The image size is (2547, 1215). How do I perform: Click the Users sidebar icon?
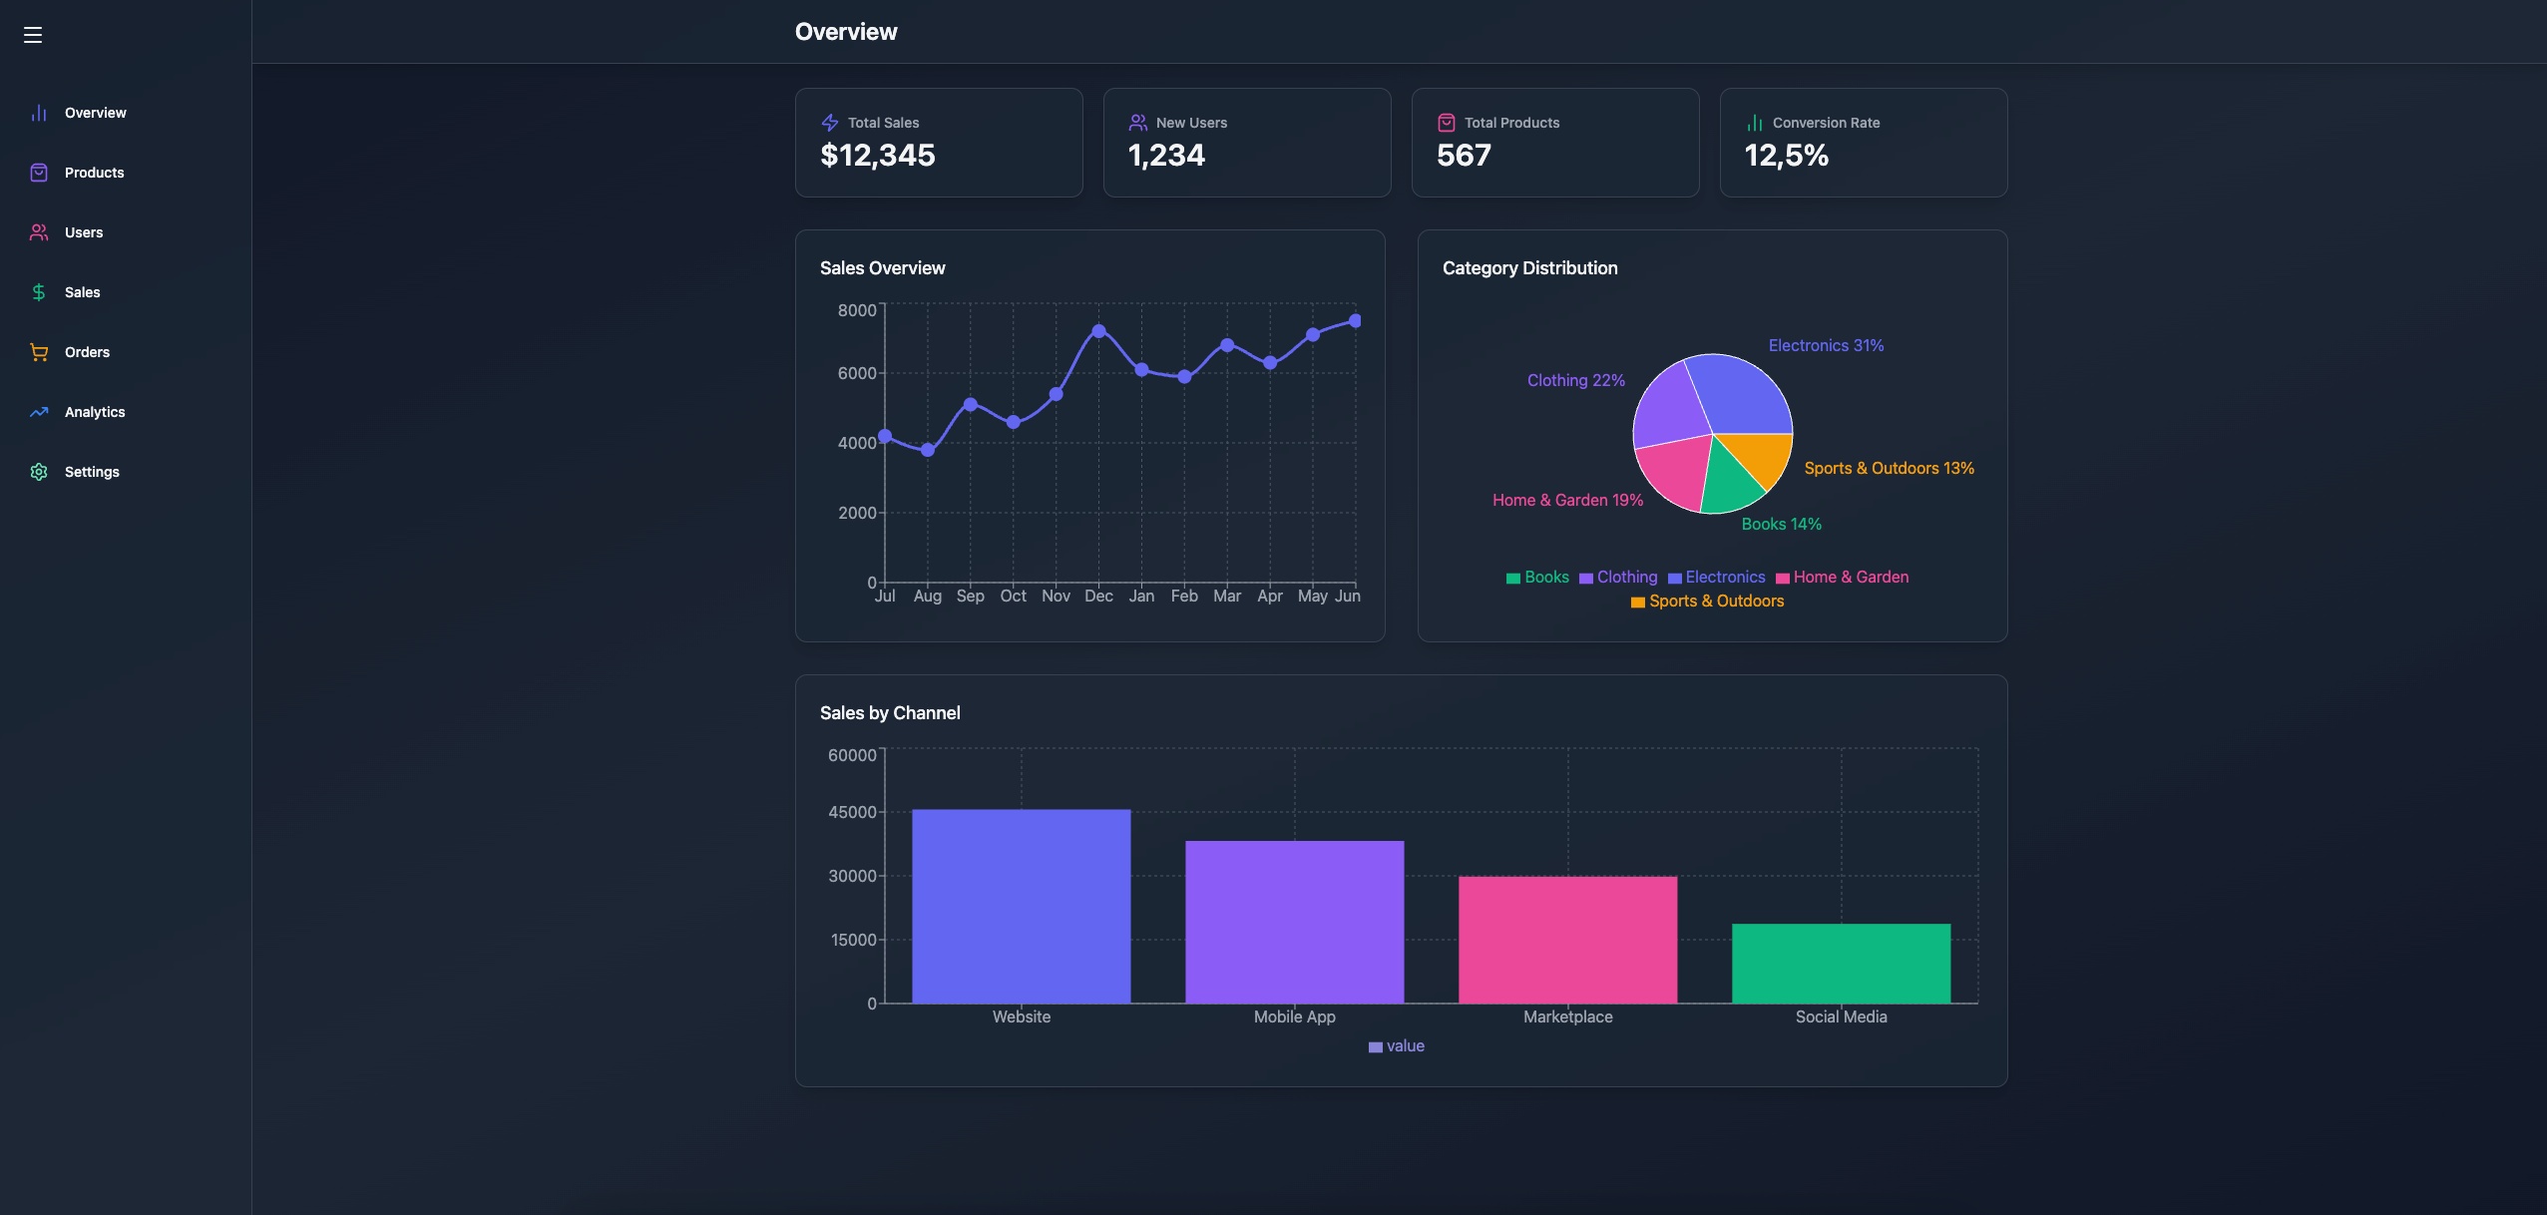pos(38,231)
